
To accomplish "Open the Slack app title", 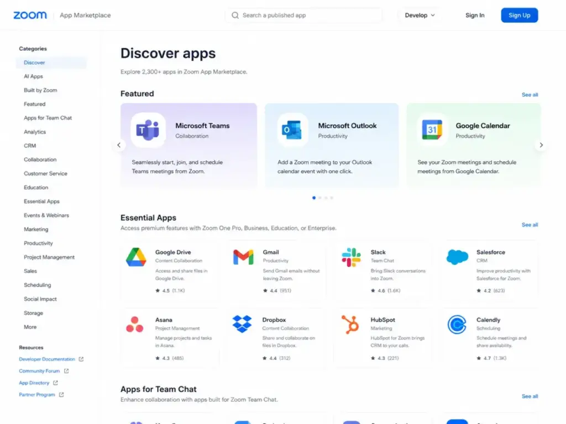I will (x=378, y=252).
